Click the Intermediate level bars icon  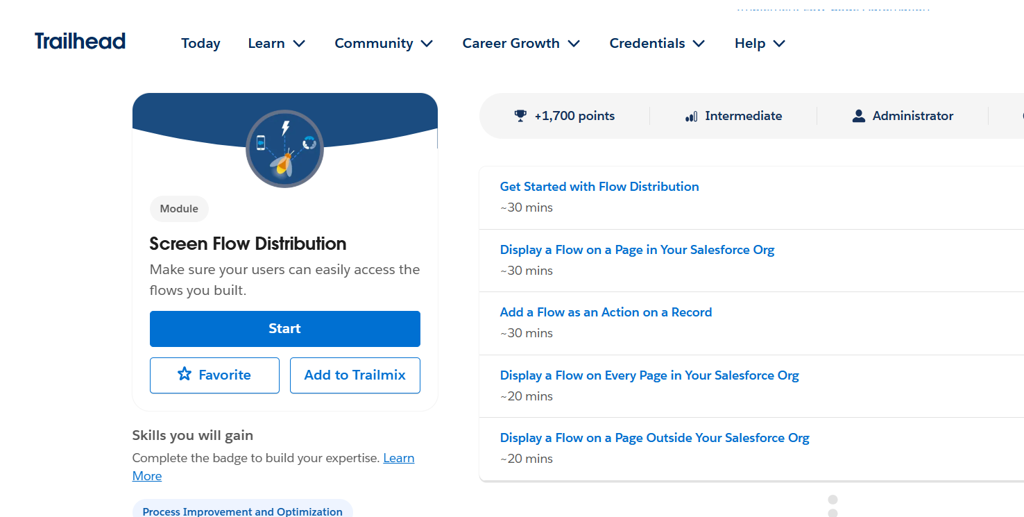click(691, 117)
